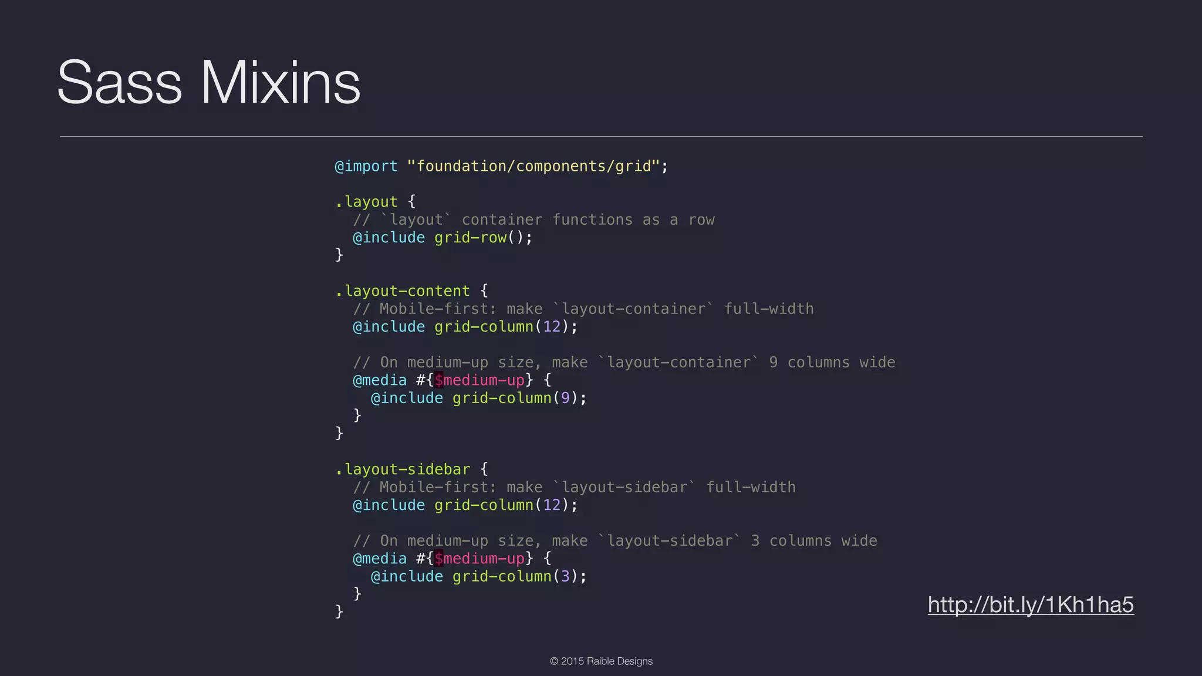This screenshot has width=1202, height=676.
Task: Click the comment mentioning `layout-sidebar` full-width
Action: coord(574,487)
